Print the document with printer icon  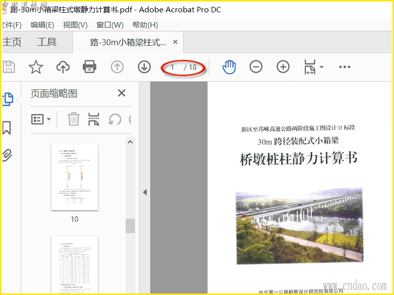90,67
